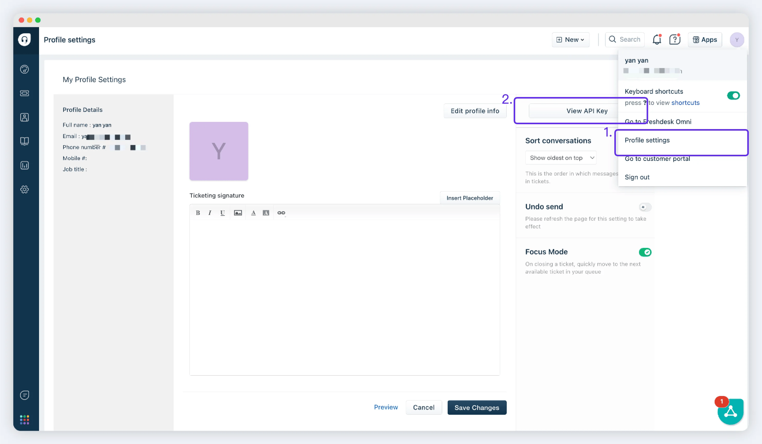Click the Profile Details heading

82,110
